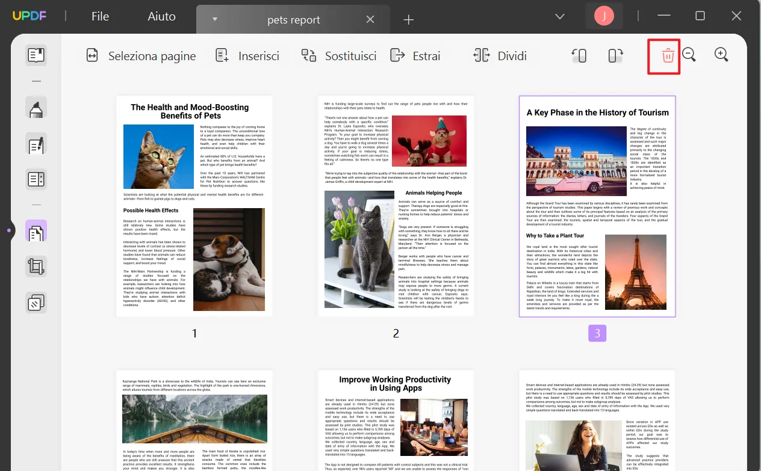The image size is (761, 471).
Task: Open the user account avatar J
Action: point(604,16)
